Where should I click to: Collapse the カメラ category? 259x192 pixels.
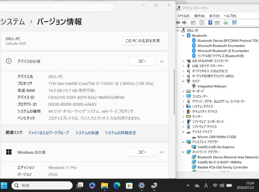pos(183,81)
